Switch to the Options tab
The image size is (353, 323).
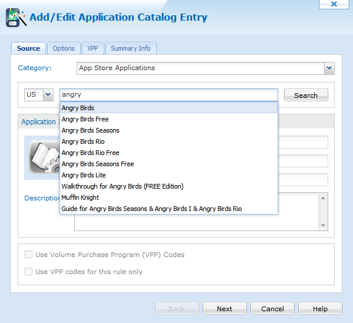[x=64, y=48]
